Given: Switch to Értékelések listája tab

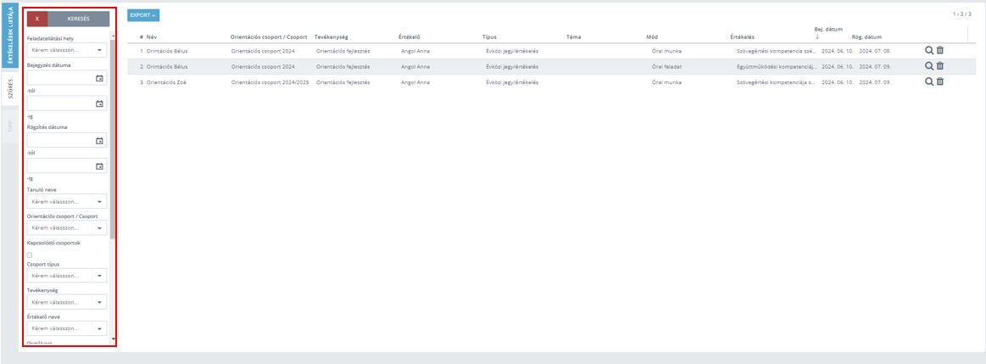Looking at the screenshot, I should 9,34.
